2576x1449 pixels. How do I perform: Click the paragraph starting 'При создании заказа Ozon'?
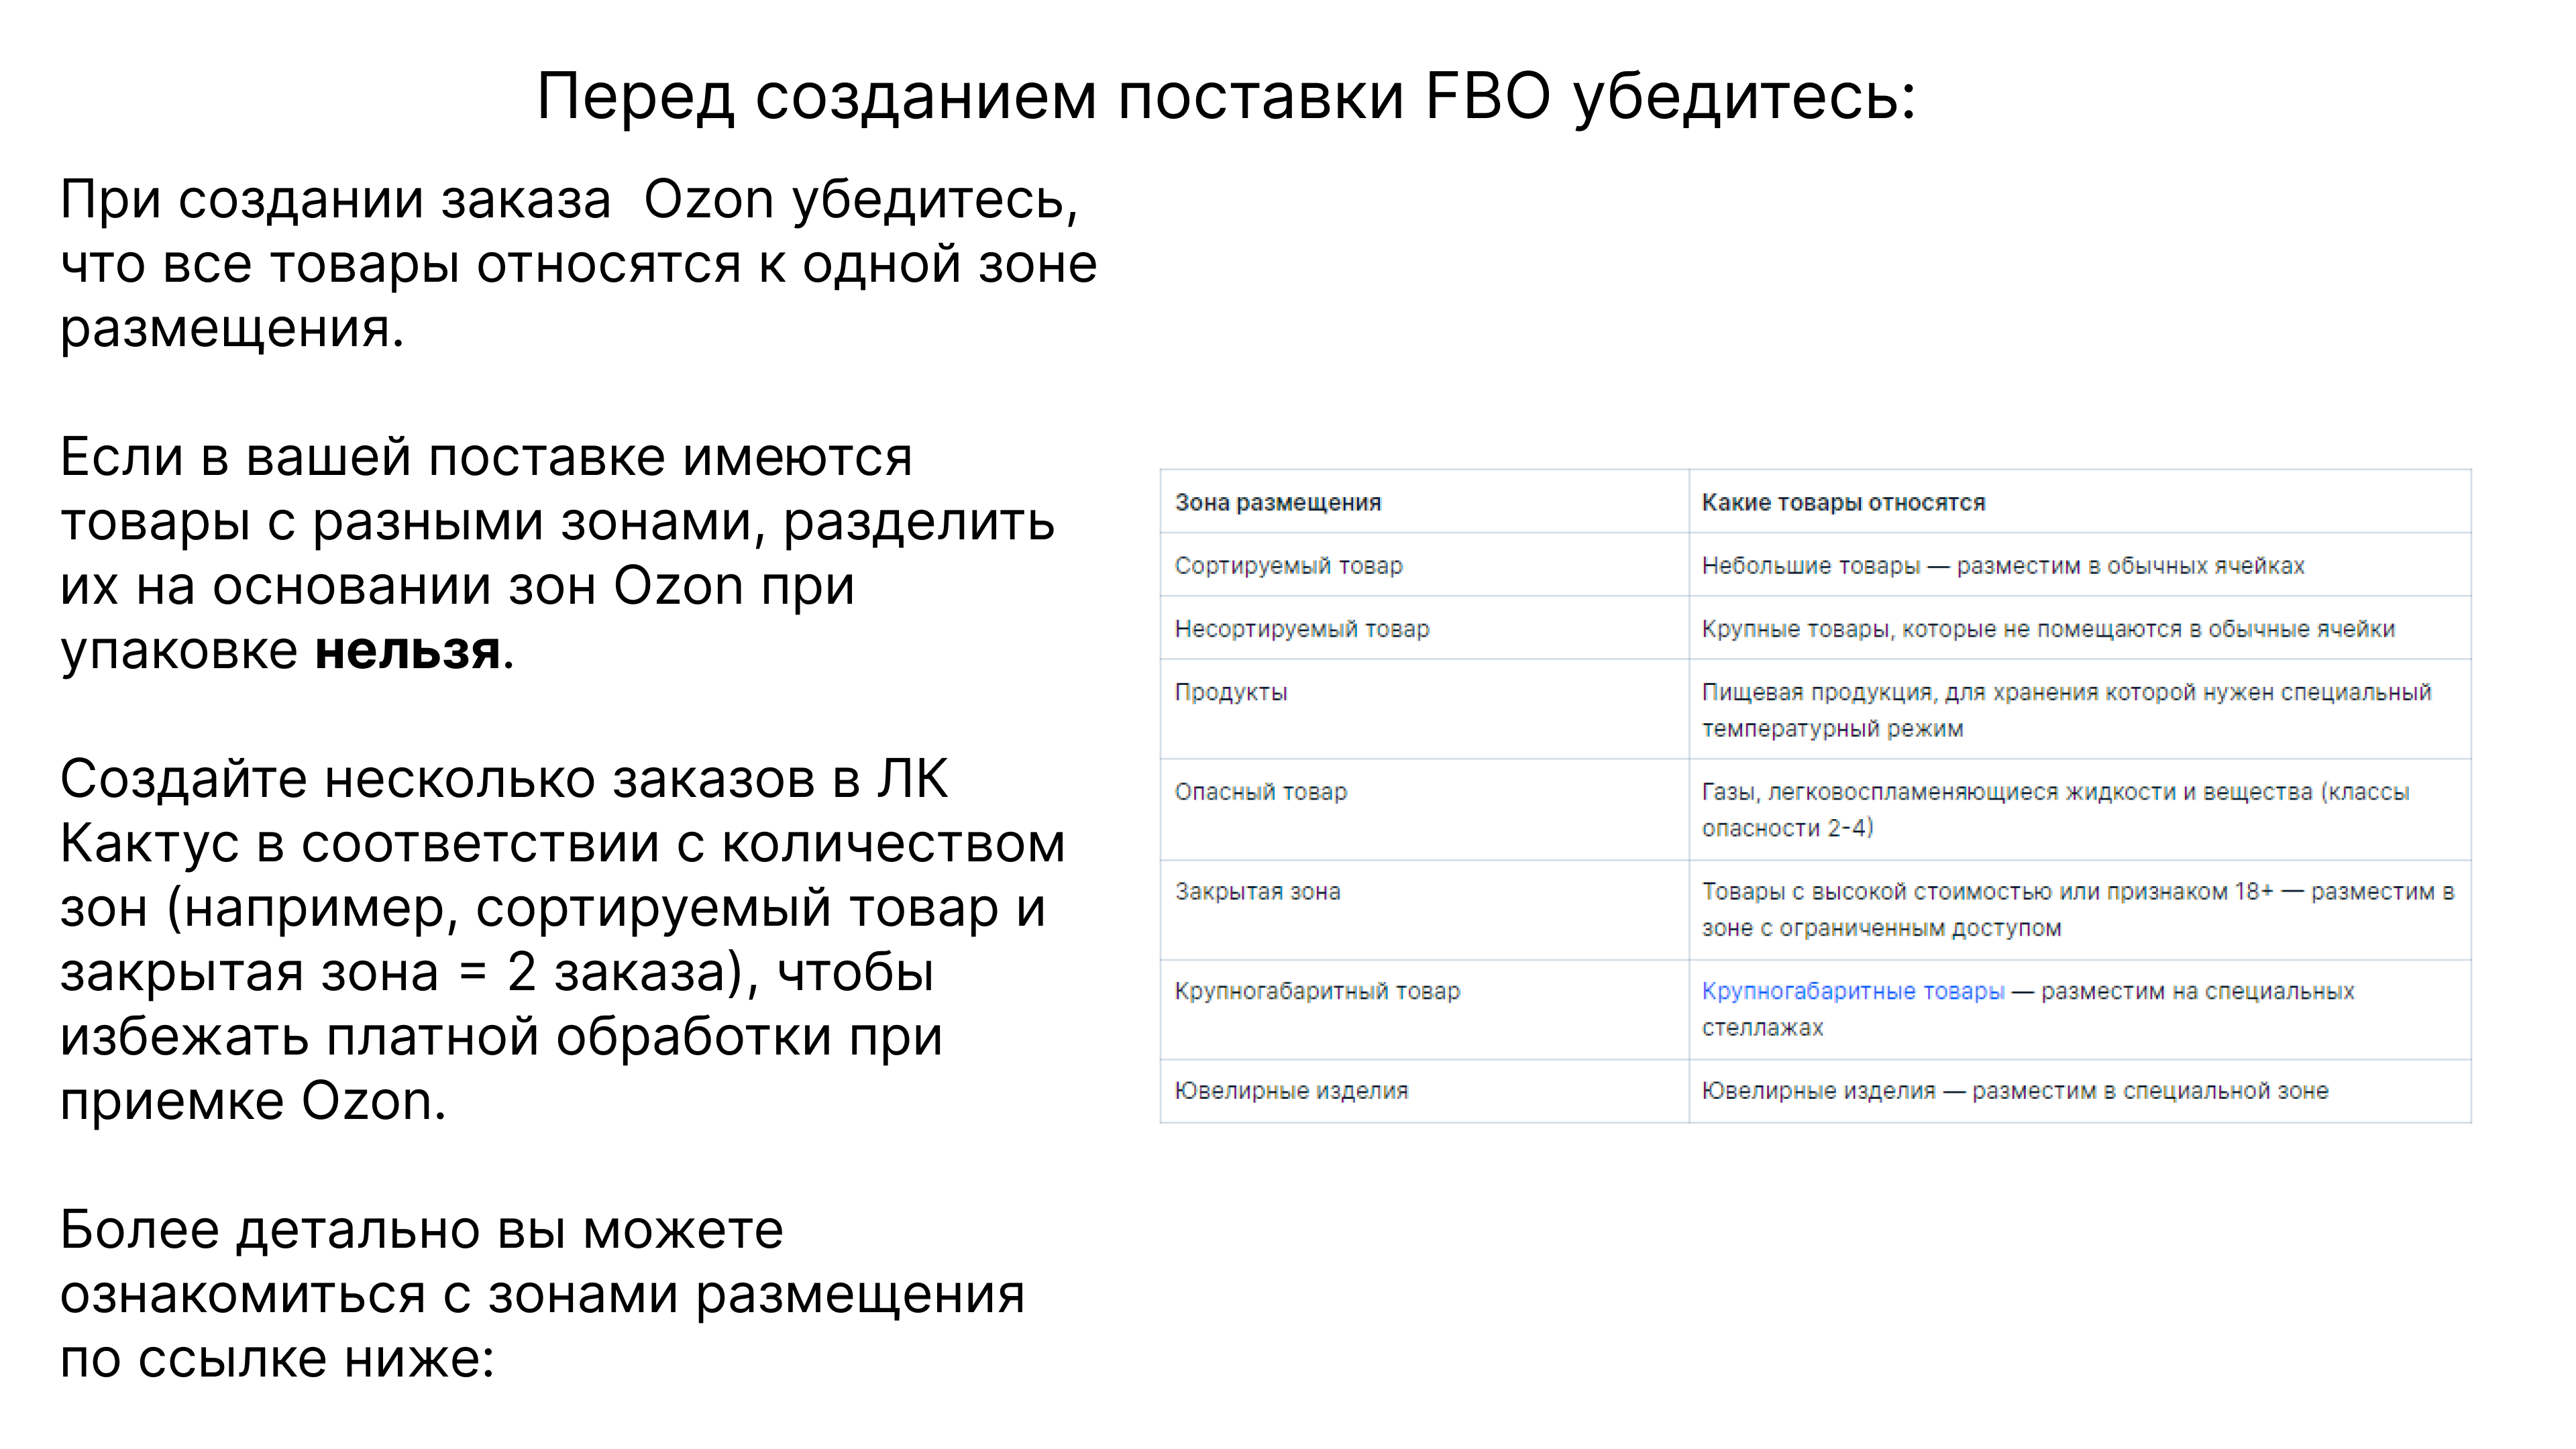click(x=578, y=263)
